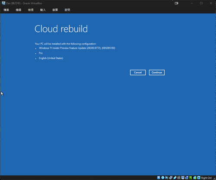This screenshot has width=216, height=180.
Task: Click the display monitor status bar icon
Action: tap(183, 177)
